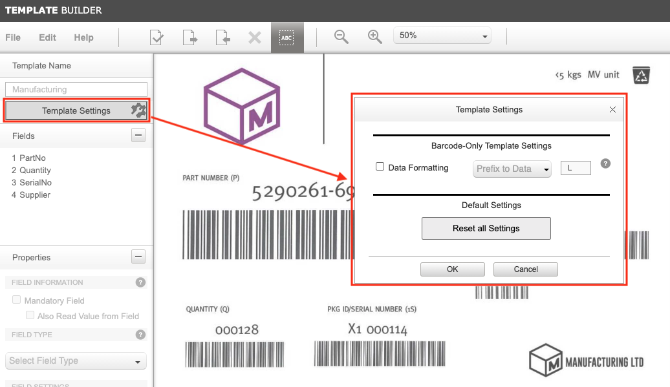The image size is (670, 387).
Task: Click the Manufacturing Ltd logo
Action: pyautogui.click(x=586, y=361)
